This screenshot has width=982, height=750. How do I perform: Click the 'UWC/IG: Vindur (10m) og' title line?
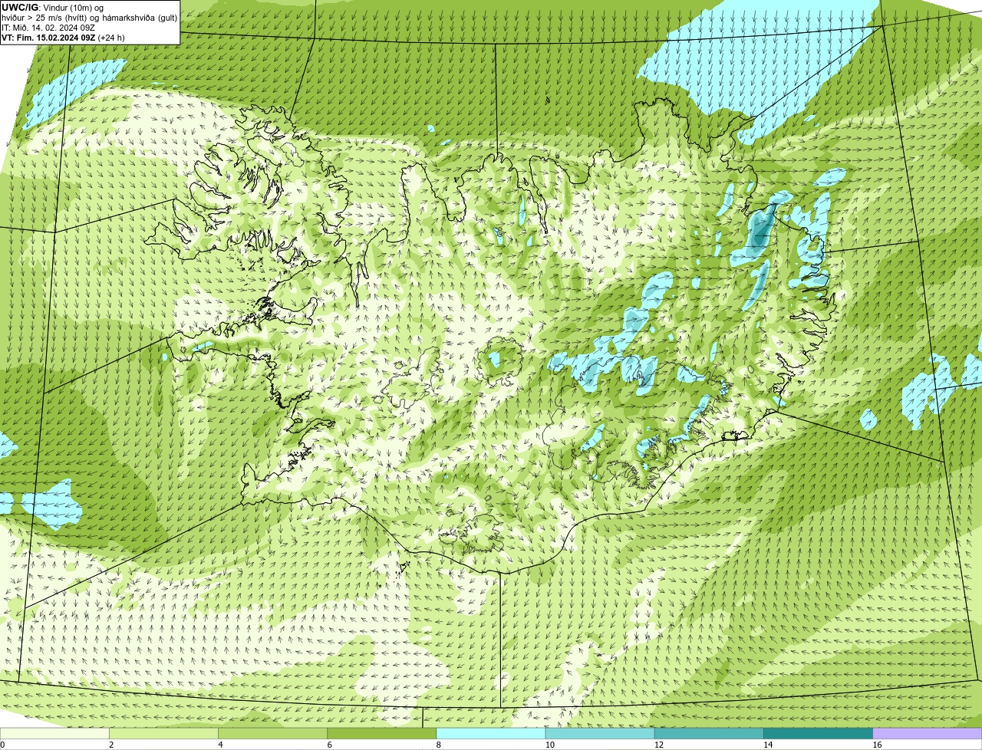[52, 7]
